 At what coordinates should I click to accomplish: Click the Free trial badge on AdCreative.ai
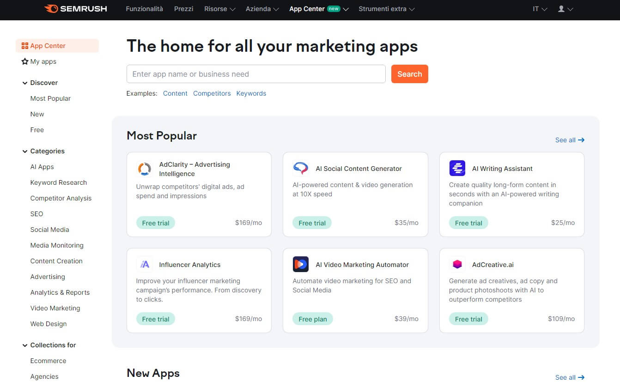pyautogui.click(x=468, y=319)
